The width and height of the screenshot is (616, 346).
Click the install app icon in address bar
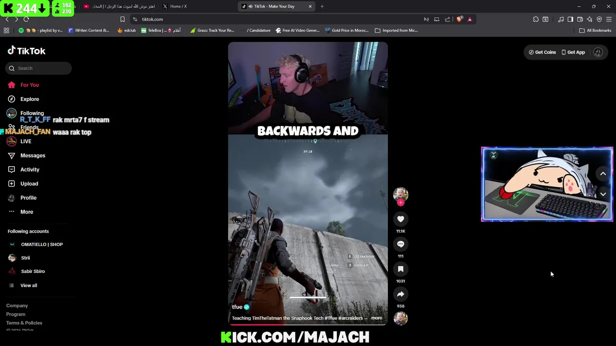coord(436,19)
